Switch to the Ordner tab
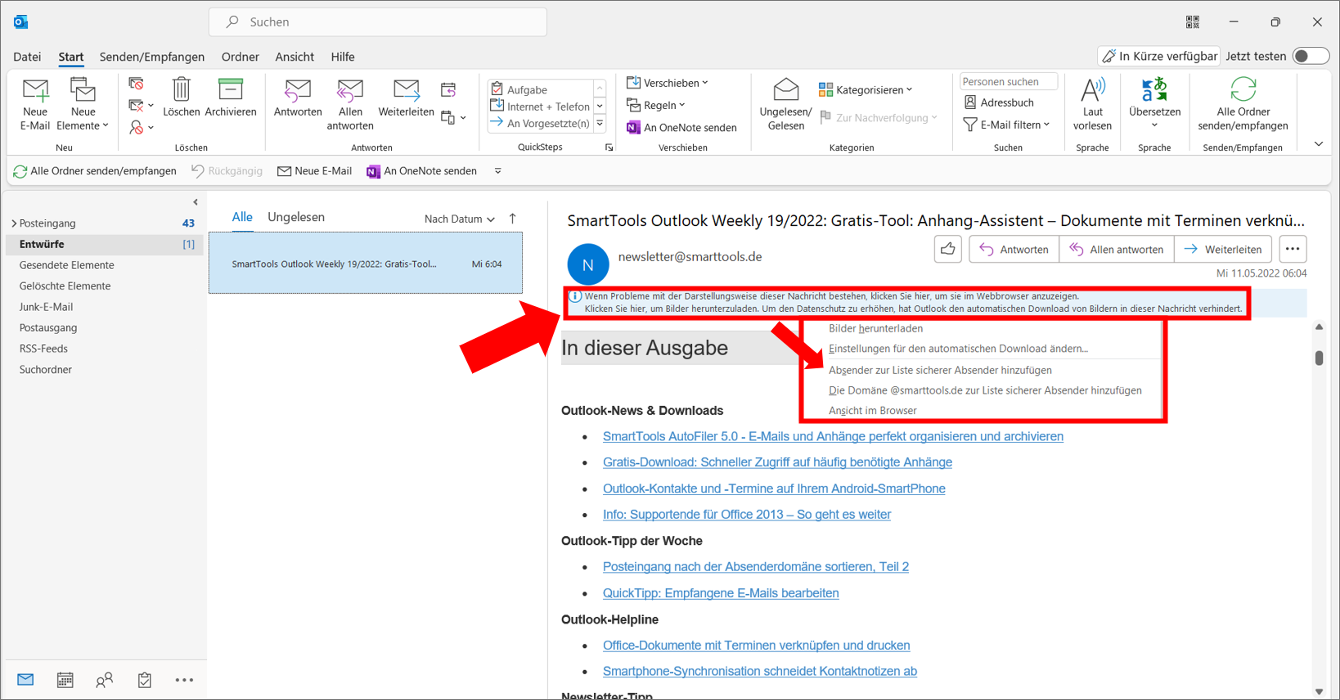This screenshot has width=1340, height=700. point(240,57)
